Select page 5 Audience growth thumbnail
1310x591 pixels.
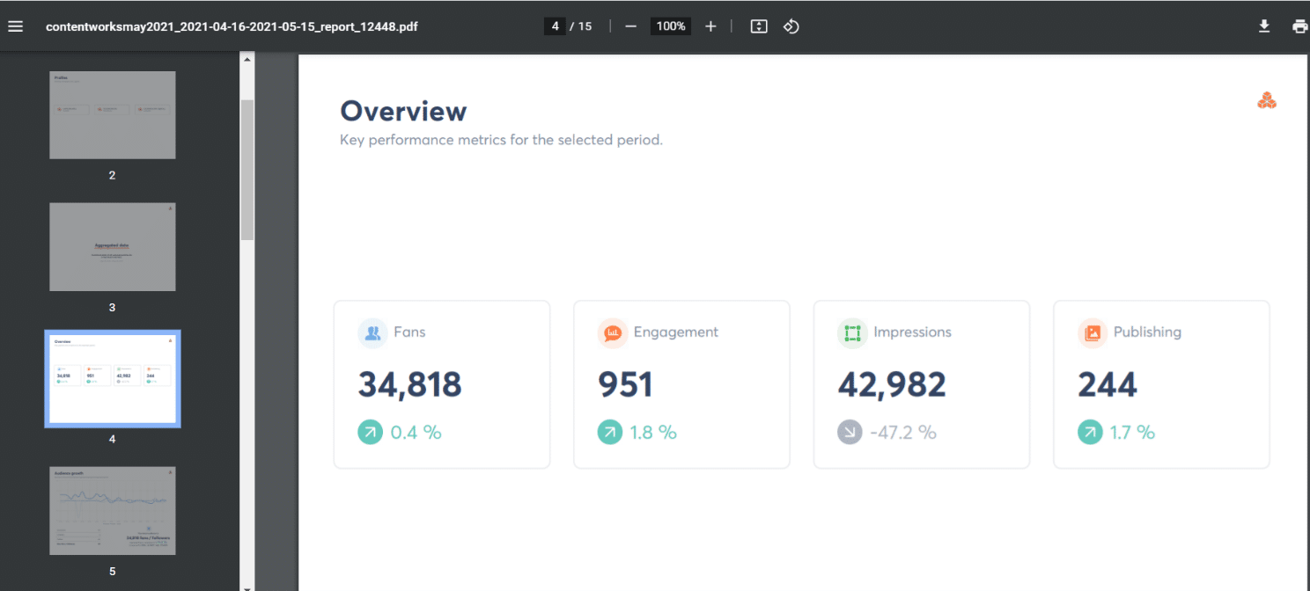[113, 511]
